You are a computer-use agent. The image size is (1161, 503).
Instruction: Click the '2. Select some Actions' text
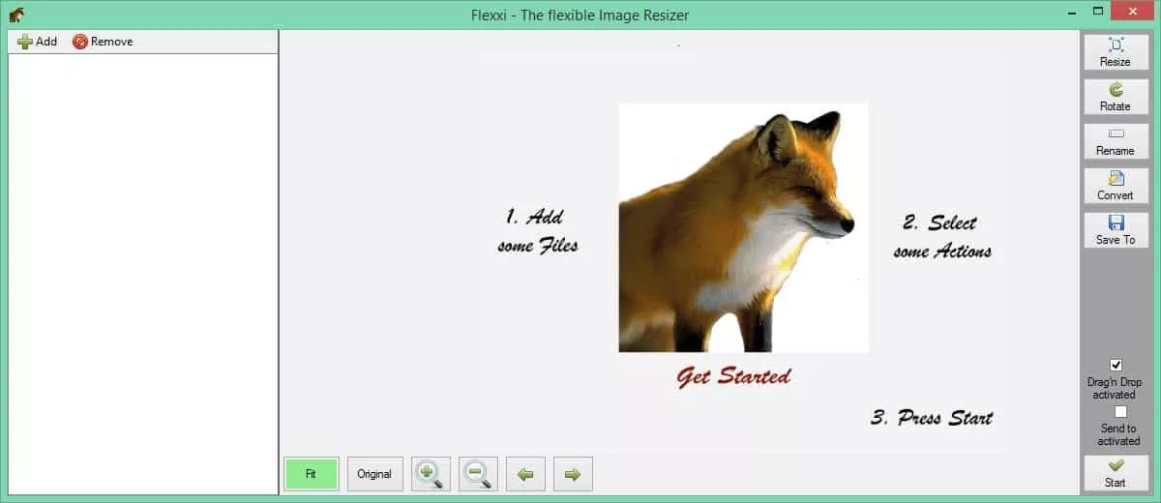click(x=943, y=237)
